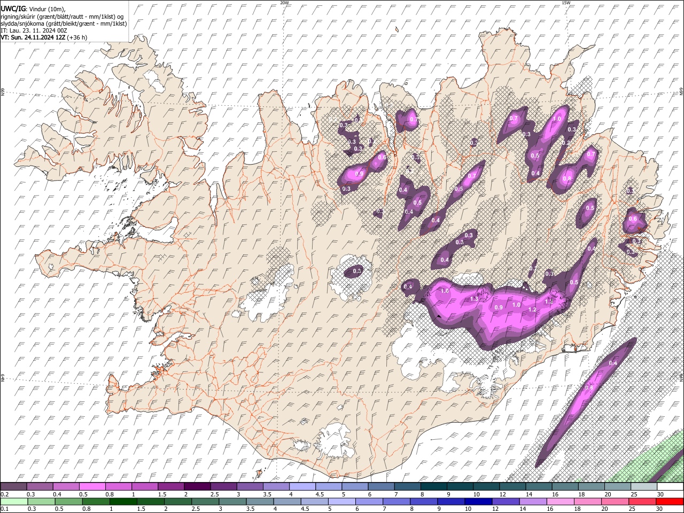The image size is (684, 513).
Task: Pick purple legend swatch between 1.5 and 2
Action: coord(170,487)
